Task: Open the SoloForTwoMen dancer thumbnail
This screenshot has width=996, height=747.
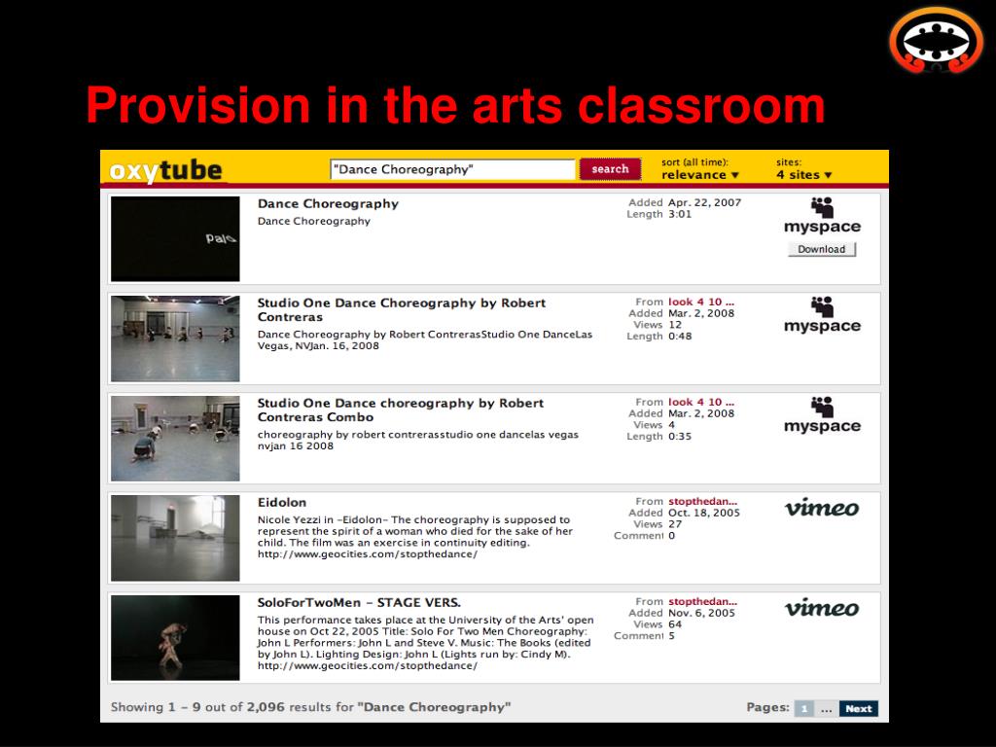Action: coord(175,638)
